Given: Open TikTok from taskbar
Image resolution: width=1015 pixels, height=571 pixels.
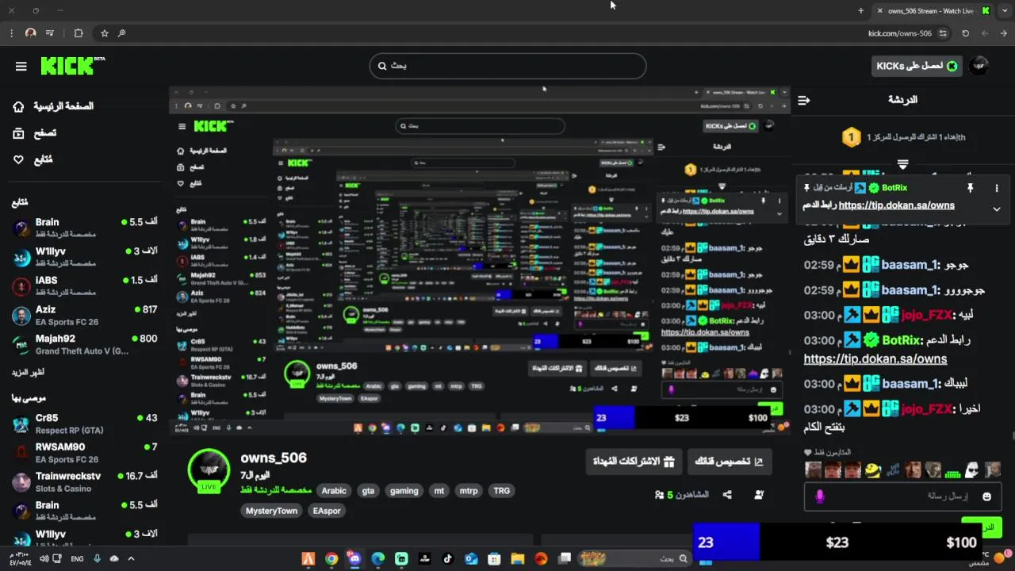Looking at the screenshot, I should [x=447, y=559].
